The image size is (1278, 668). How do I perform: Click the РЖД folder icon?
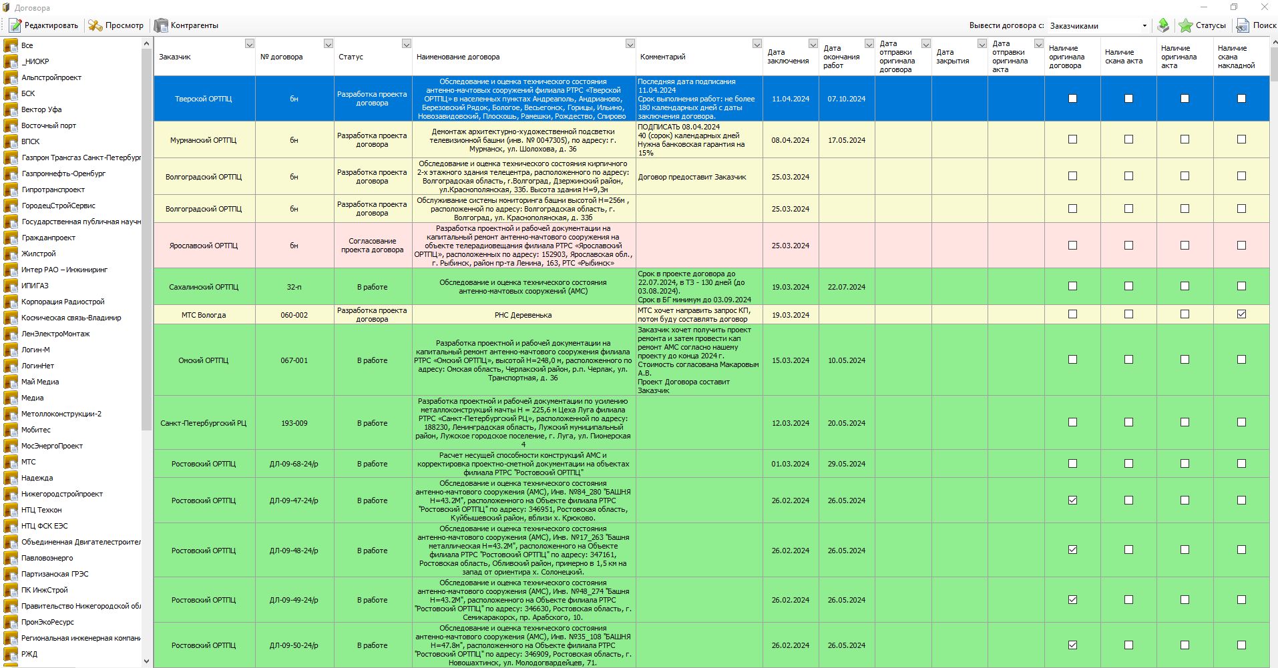click(x=11, y=654)
